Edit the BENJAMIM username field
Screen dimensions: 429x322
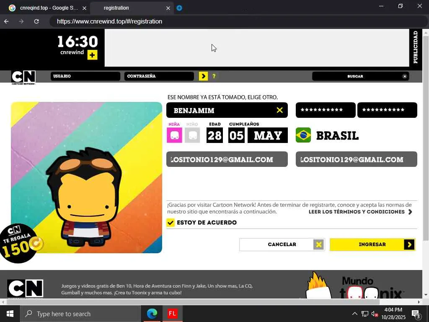(x=227, y=110)
